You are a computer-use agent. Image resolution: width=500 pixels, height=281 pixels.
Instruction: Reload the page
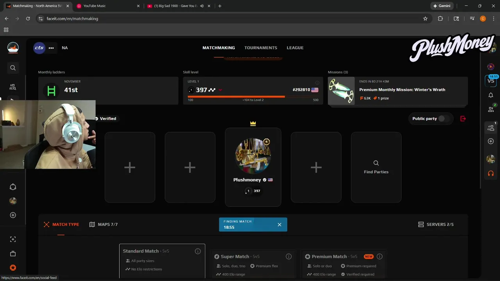pyautogui.click(x=28, y=18)
